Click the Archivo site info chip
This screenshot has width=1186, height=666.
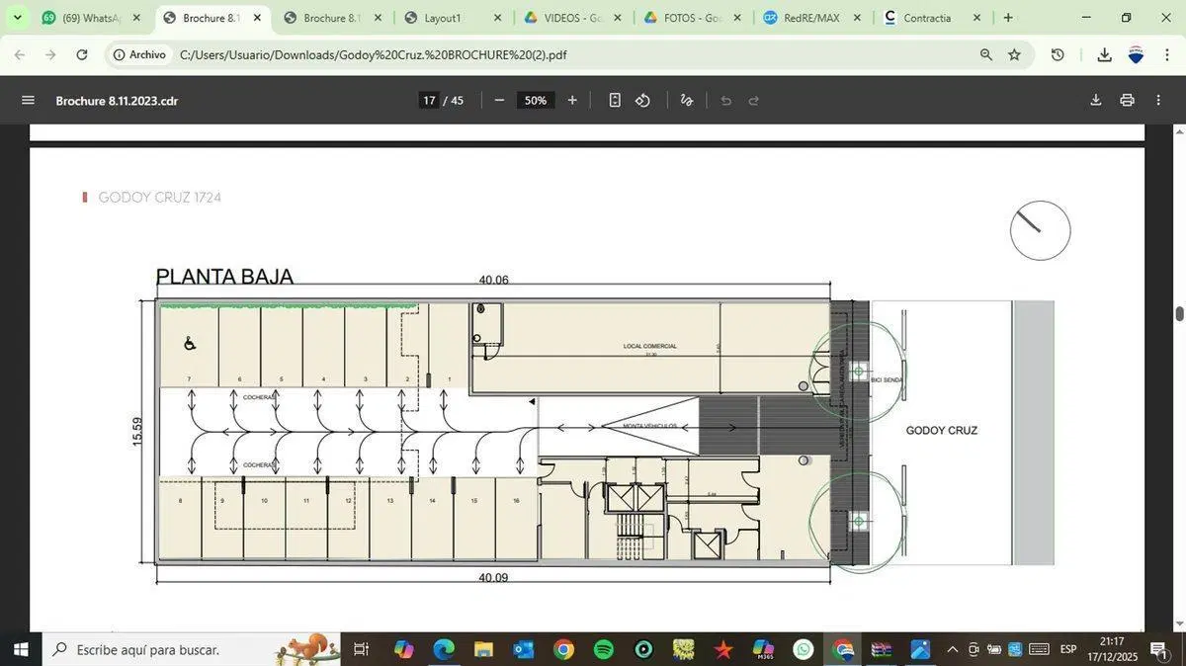(x=139, y=54)
